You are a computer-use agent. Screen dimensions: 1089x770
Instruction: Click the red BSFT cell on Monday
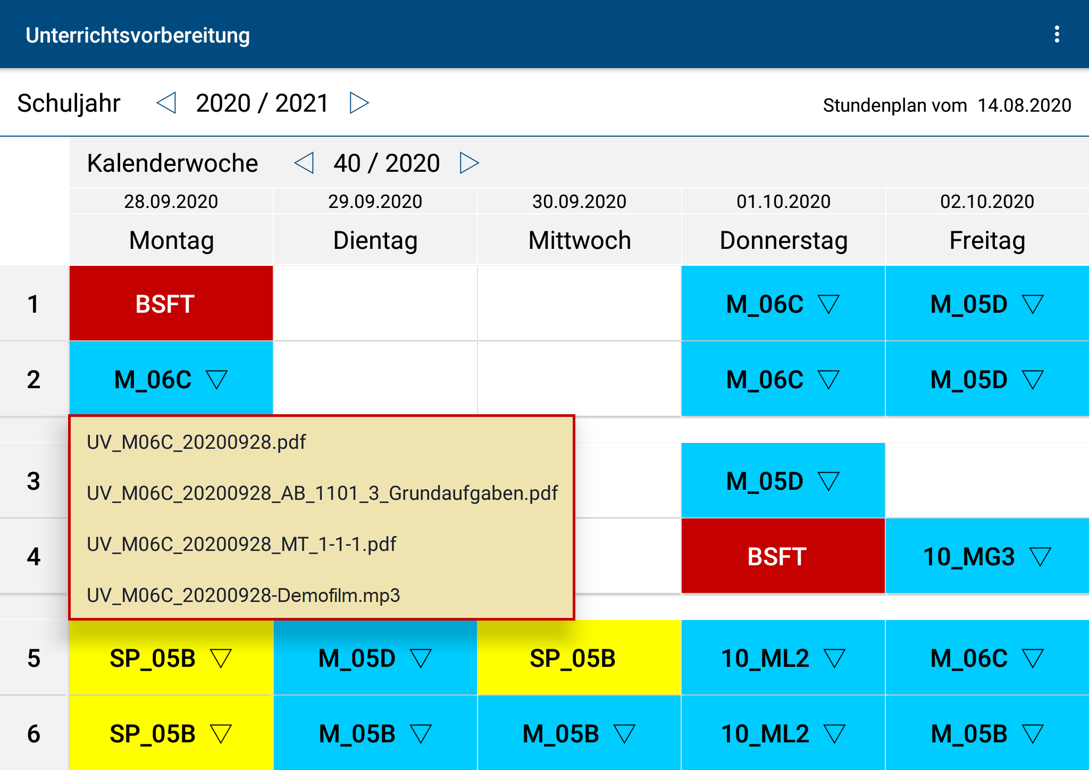point(171,304)
